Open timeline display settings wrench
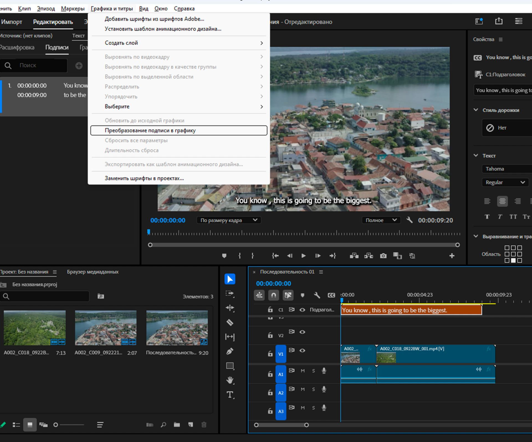 pyautogui.click(x=317, y=295)
